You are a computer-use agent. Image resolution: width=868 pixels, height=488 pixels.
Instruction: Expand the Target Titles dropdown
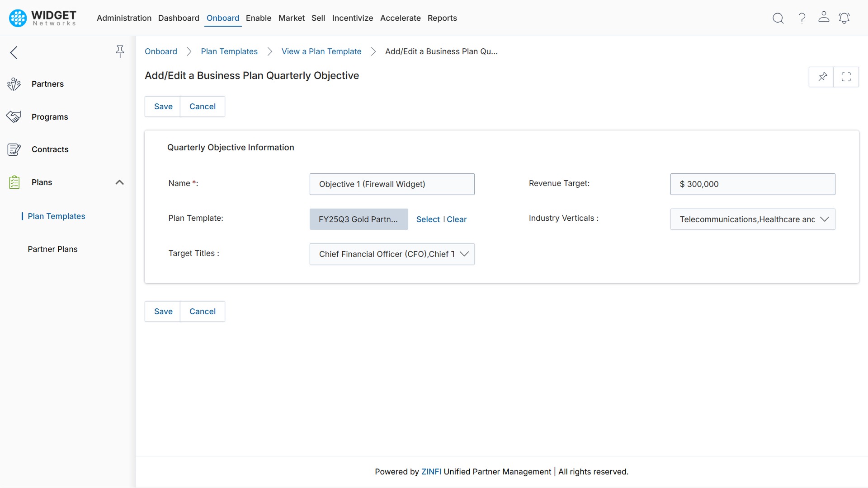(x=464, y=254)
